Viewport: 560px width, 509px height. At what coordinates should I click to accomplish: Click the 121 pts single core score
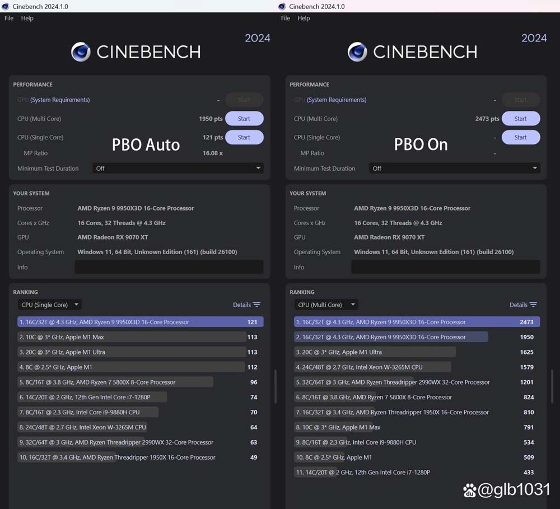click(x=213, y=137)
